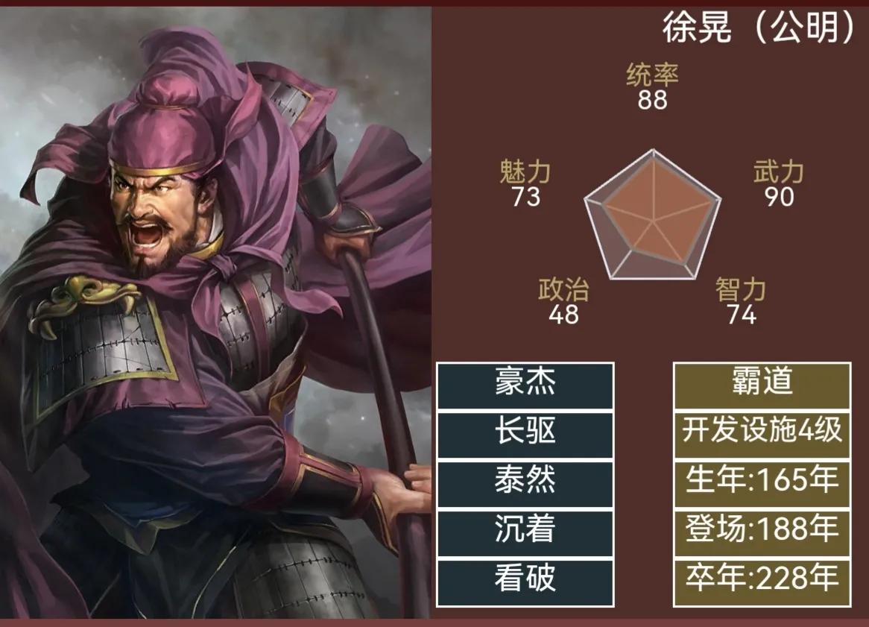Select the 看破 trait box

point(525,583)
